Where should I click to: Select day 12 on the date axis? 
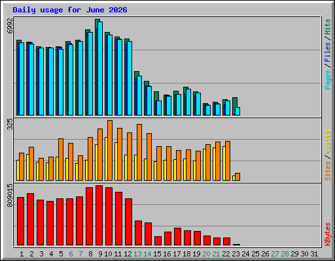coord(128,254)
